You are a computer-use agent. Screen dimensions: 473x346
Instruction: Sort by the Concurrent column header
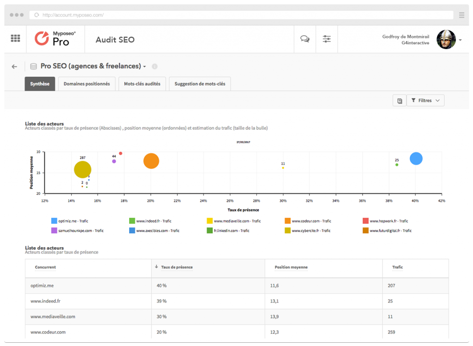click(x=45, y=267)
